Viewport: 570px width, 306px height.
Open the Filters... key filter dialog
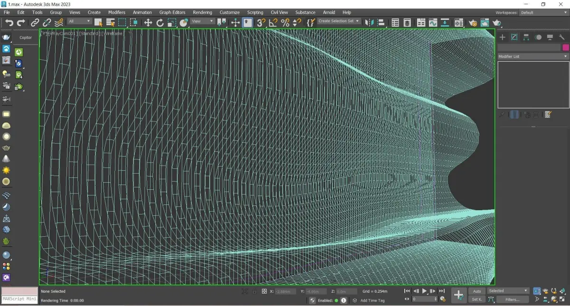click(x=513, y=299)
